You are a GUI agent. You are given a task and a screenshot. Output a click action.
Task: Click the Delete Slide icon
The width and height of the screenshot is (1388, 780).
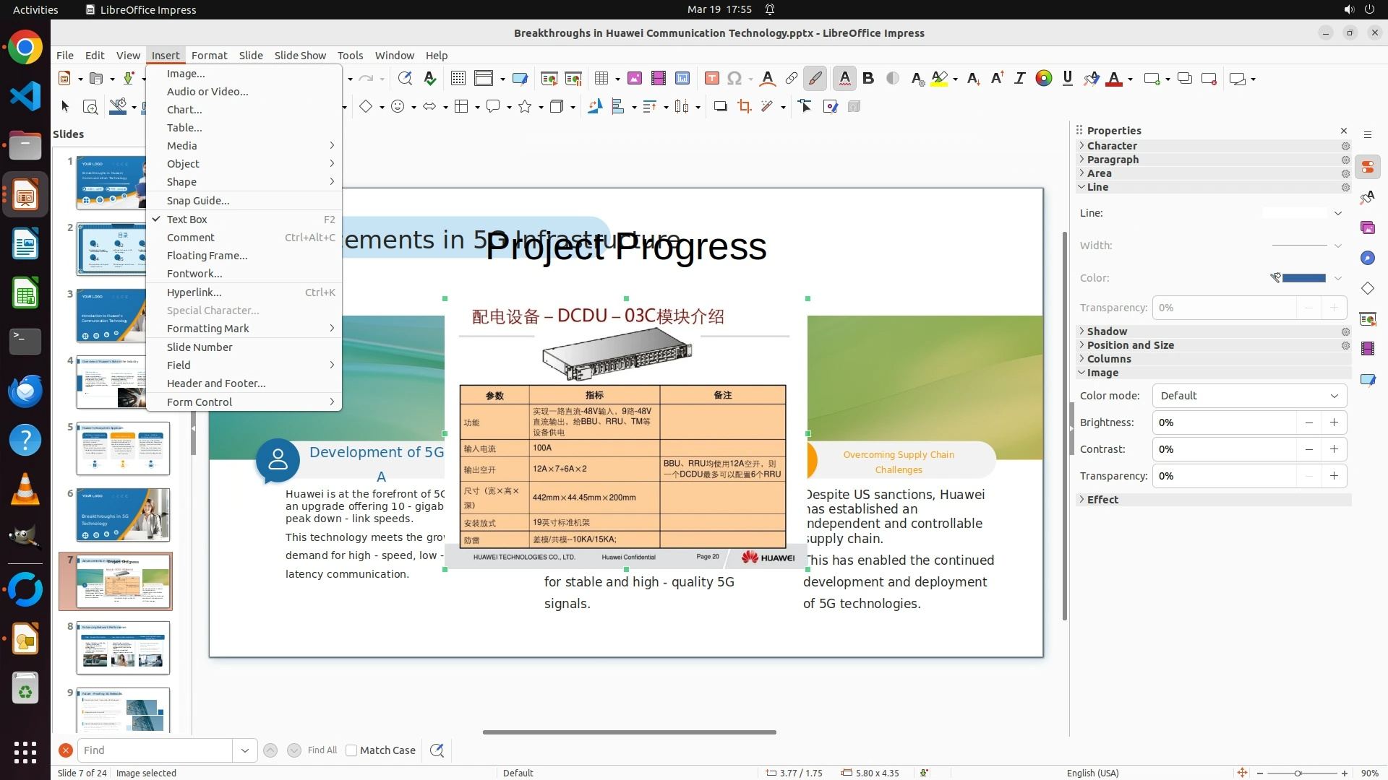pyautogui.click(x=1209, y=79)
